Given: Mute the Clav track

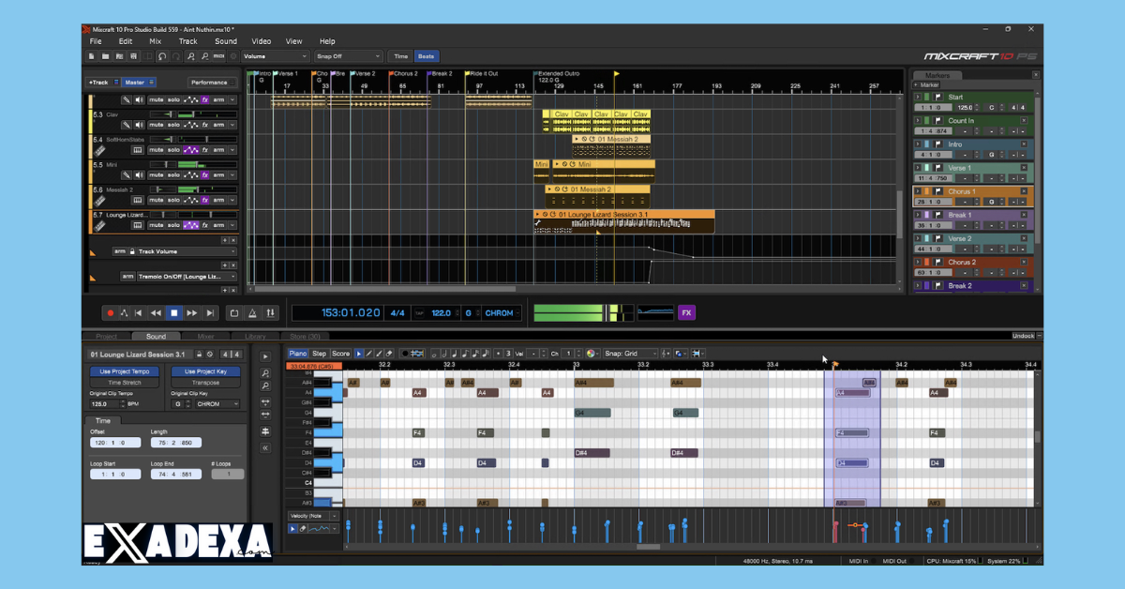Looking at the screenshot, I should coord(157,125).
